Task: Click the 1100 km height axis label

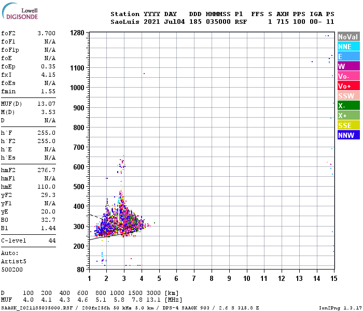Action: (77, 68)
